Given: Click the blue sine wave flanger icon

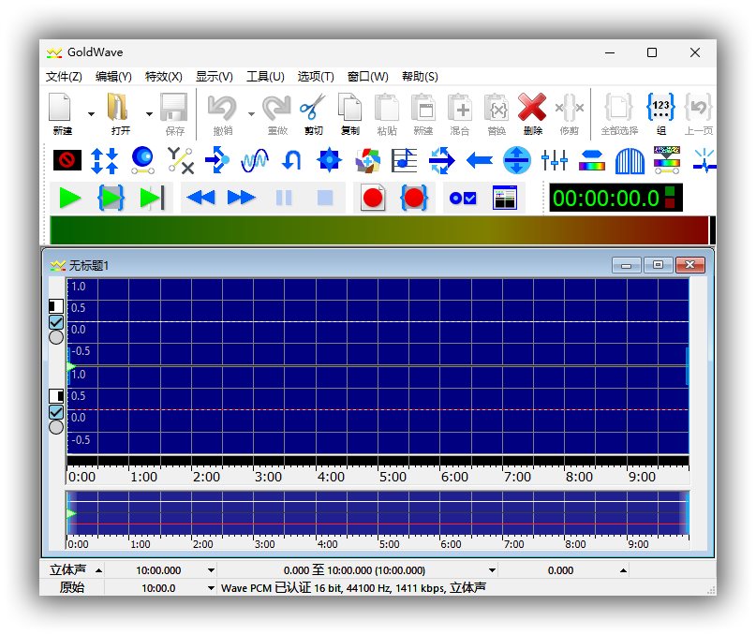Looking at the screenshot, I should tap(254, 160).
